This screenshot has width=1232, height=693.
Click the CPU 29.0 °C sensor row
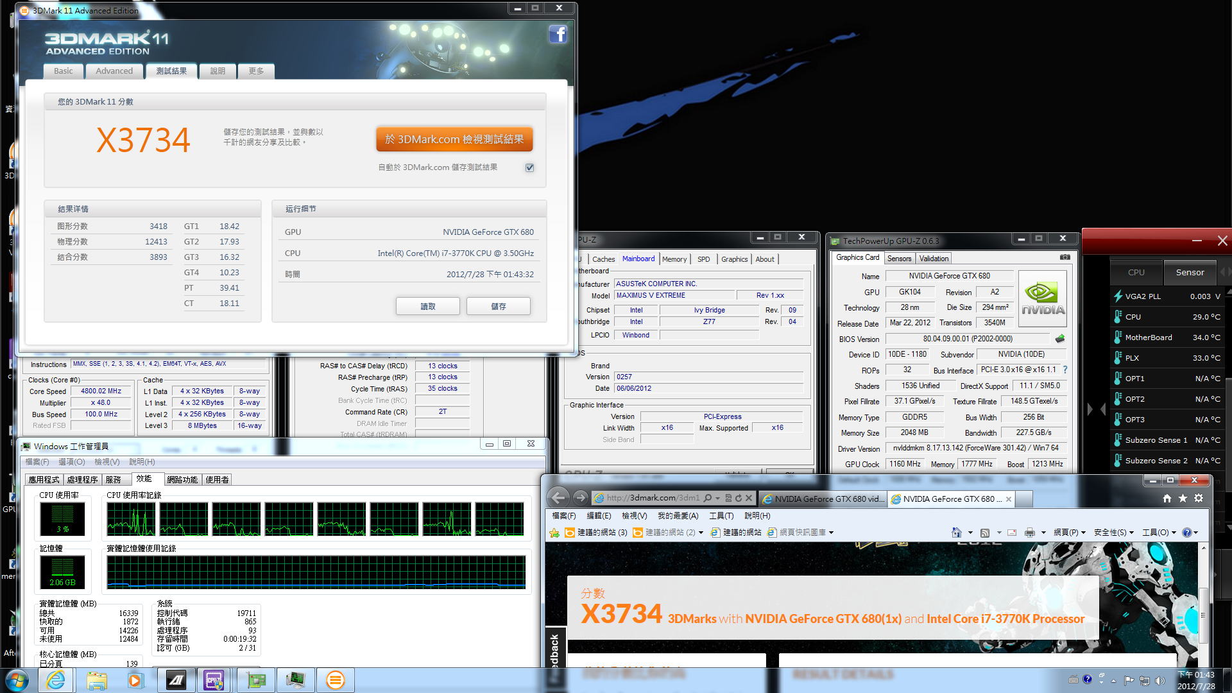tap(1167, 317)
